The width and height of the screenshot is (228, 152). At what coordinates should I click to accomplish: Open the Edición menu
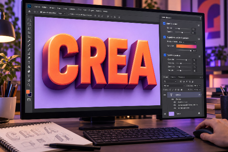point(44,7)
